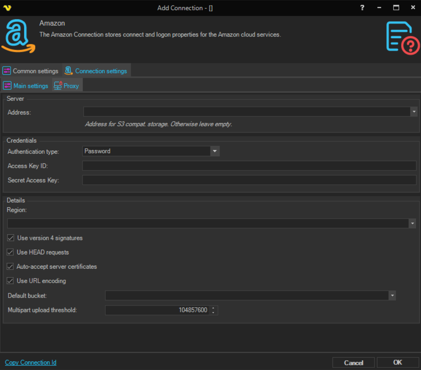Open the Authentication type dropdown

215,151
